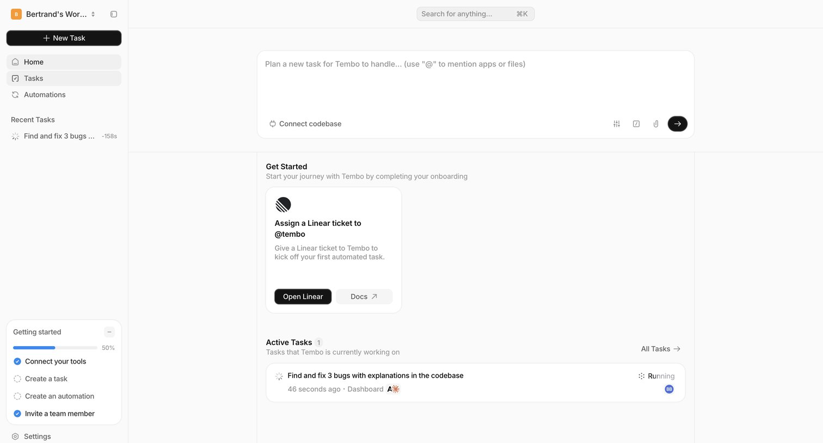Click the orange workspace avatar icon
The image size is (823, 443).
16,14
